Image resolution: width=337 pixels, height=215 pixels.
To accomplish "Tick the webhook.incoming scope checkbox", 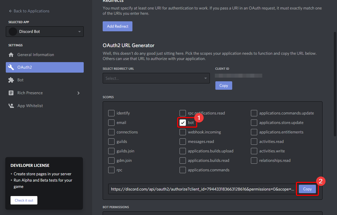I will coord(183,132).
